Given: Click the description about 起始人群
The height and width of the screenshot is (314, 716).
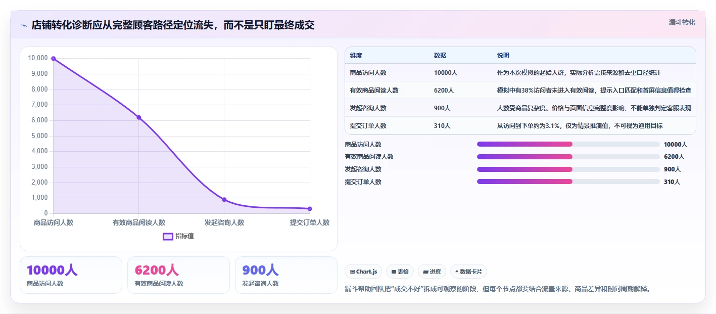Looking at the screenshot, I should click(x=579, y=73).
